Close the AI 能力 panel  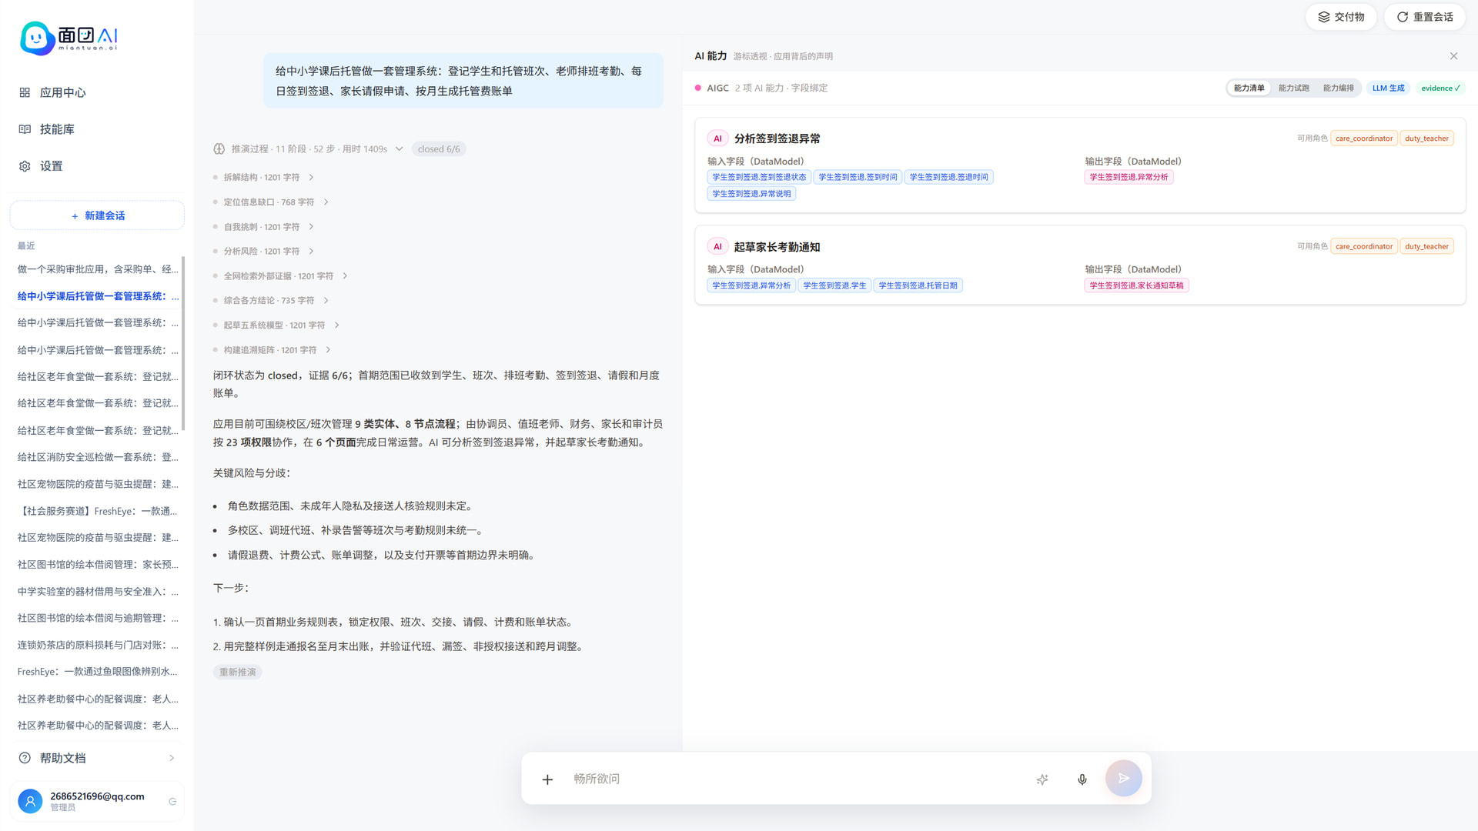tap(1453, 56)
